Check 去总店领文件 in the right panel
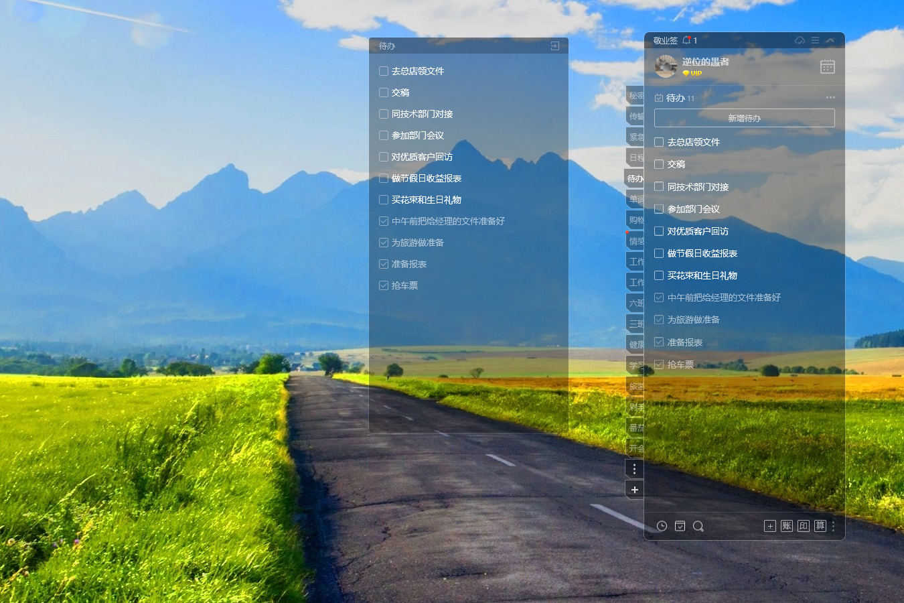The height and width of the screenshot is (603, 904). [x=659, y=142]
